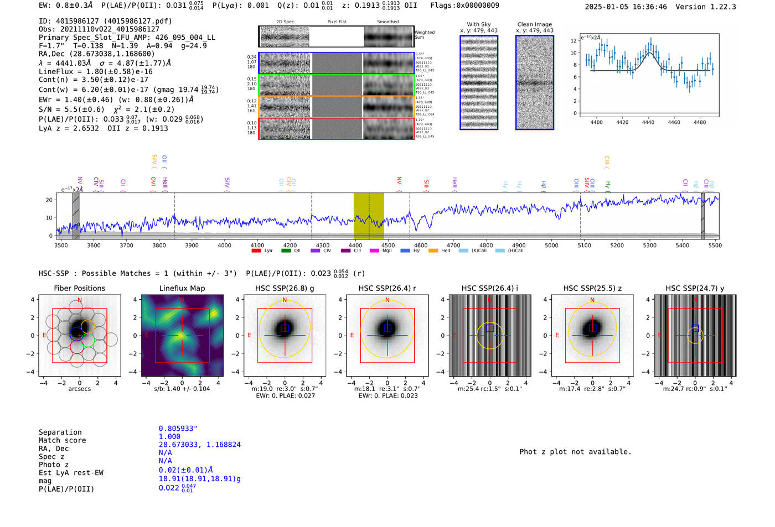The width and height of the screenshot is (775, 527).
Task: Click the dark purple CIII legend swatch
Action: (x=345, y=251)
